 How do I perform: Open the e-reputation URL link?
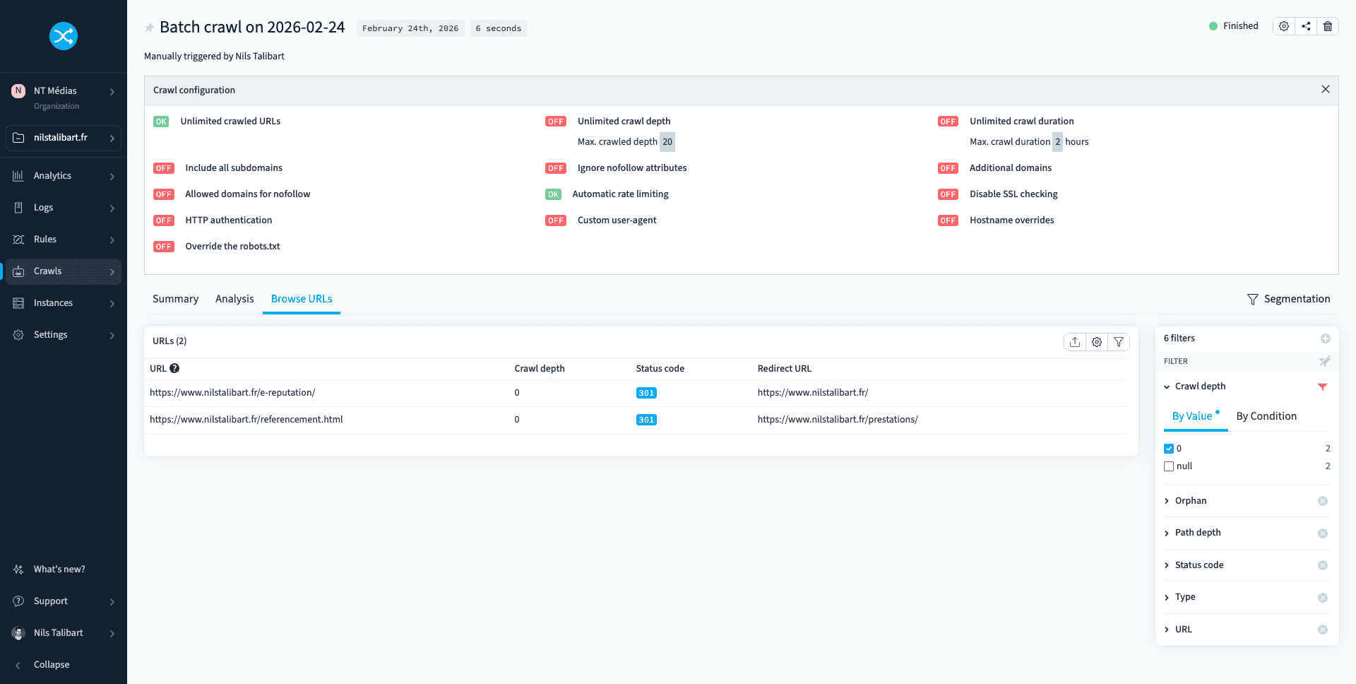pyautogui.click(x=232, y=393)
